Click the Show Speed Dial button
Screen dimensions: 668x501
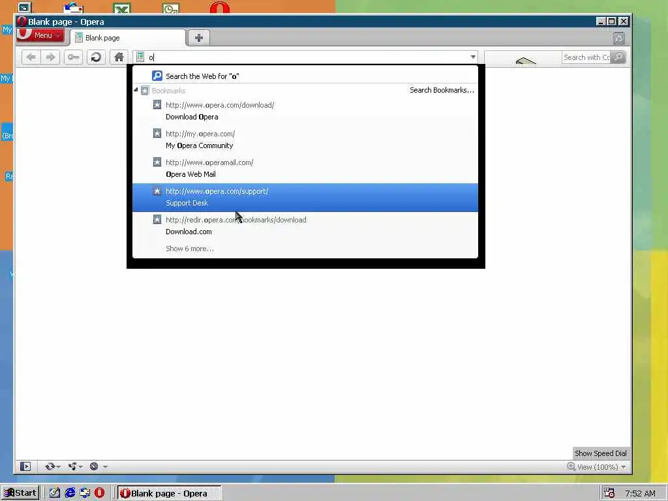coord(600,453)
